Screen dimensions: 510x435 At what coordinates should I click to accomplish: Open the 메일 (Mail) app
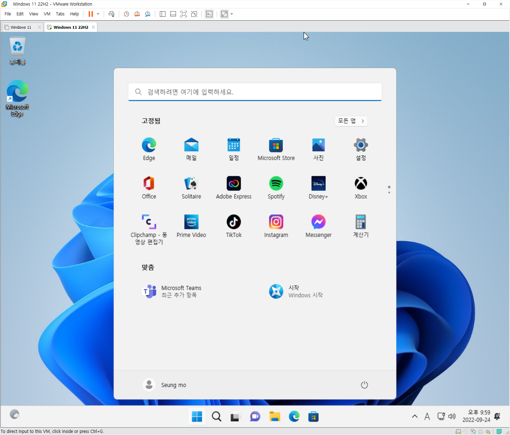[191, 149]
